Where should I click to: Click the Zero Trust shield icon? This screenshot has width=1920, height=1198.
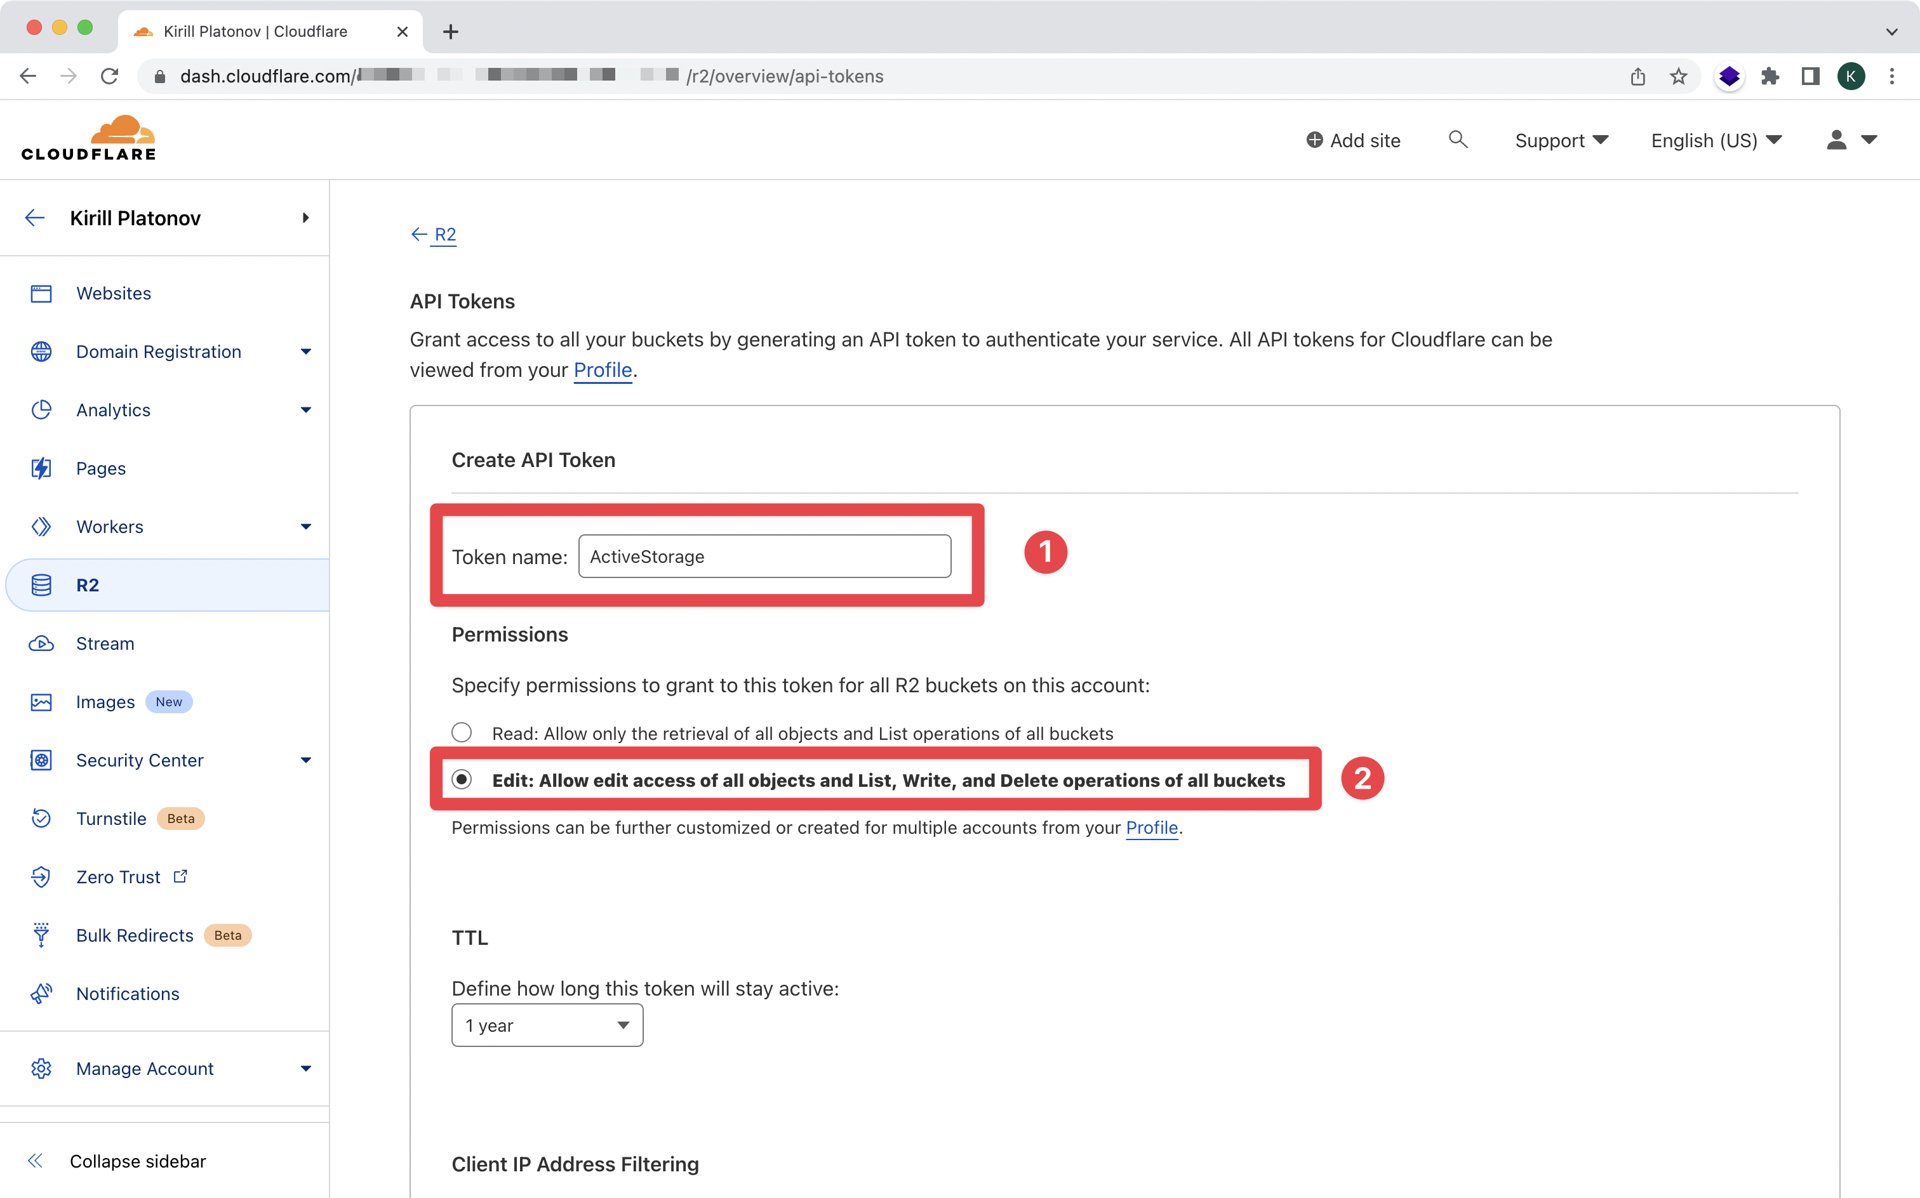(41, 877)
